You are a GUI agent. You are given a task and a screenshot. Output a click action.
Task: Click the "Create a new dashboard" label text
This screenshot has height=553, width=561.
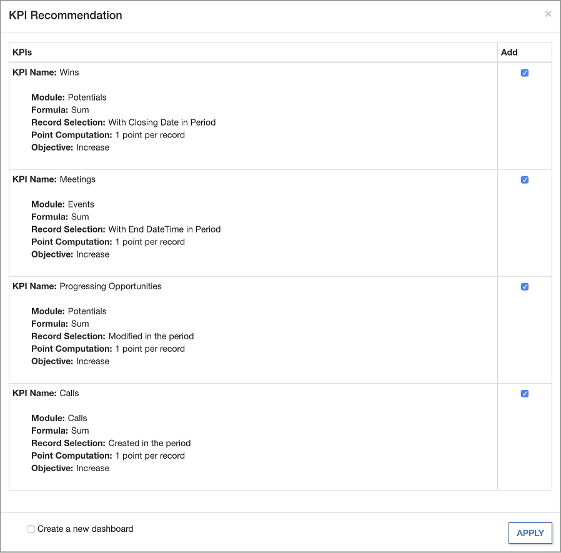coord(86,529)
